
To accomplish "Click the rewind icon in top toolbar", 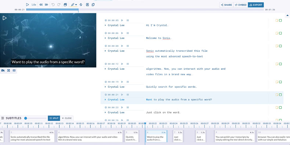I will coord(41,5).
